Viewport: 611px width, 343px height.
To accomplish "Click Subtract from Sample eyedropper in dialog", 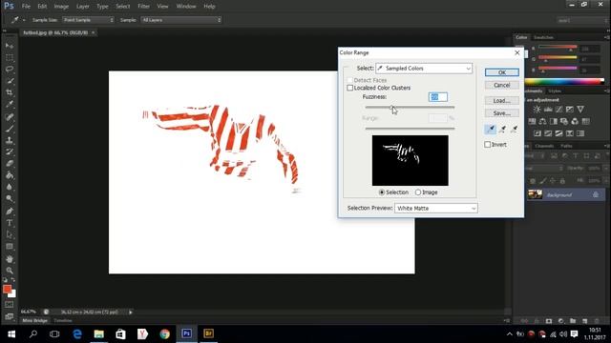I will [x=514, y=130].
